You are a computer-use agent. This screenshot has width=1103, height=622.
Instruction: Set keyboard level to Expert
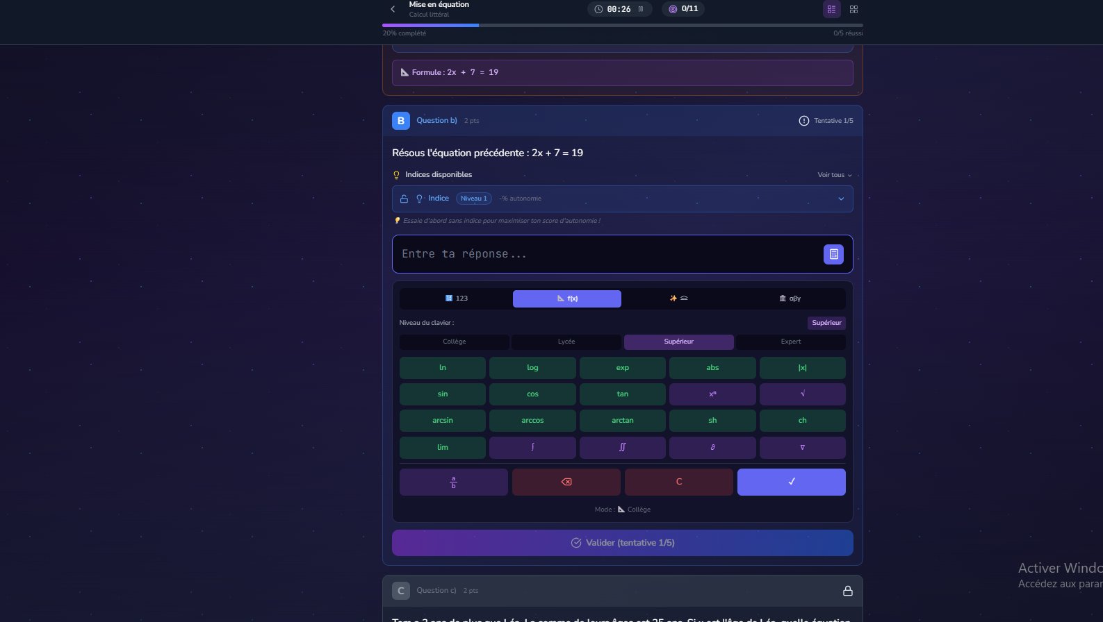pyautogui.click(x=790, y=342)
